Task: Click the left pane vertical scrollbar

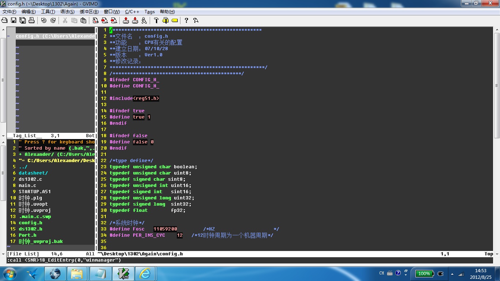Action: (3, 80)
